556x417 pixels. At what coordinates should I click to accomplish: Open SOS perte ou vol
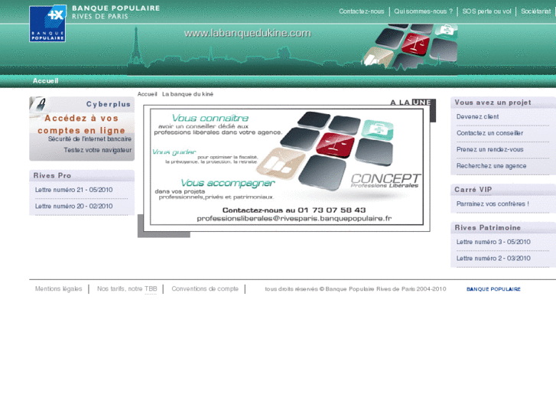pos(486,11)
